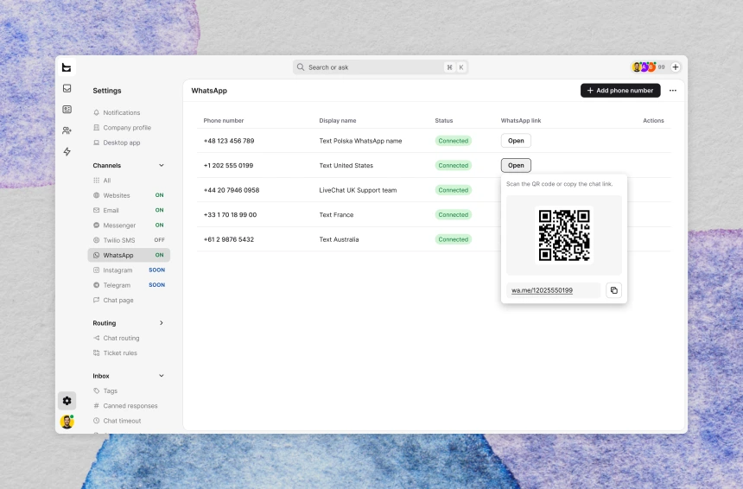Click Open button for Text Polska row

516,141
